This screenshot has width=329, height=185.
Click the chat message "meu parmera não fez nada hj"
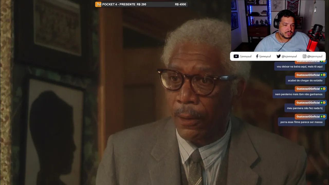coord(305,108)
